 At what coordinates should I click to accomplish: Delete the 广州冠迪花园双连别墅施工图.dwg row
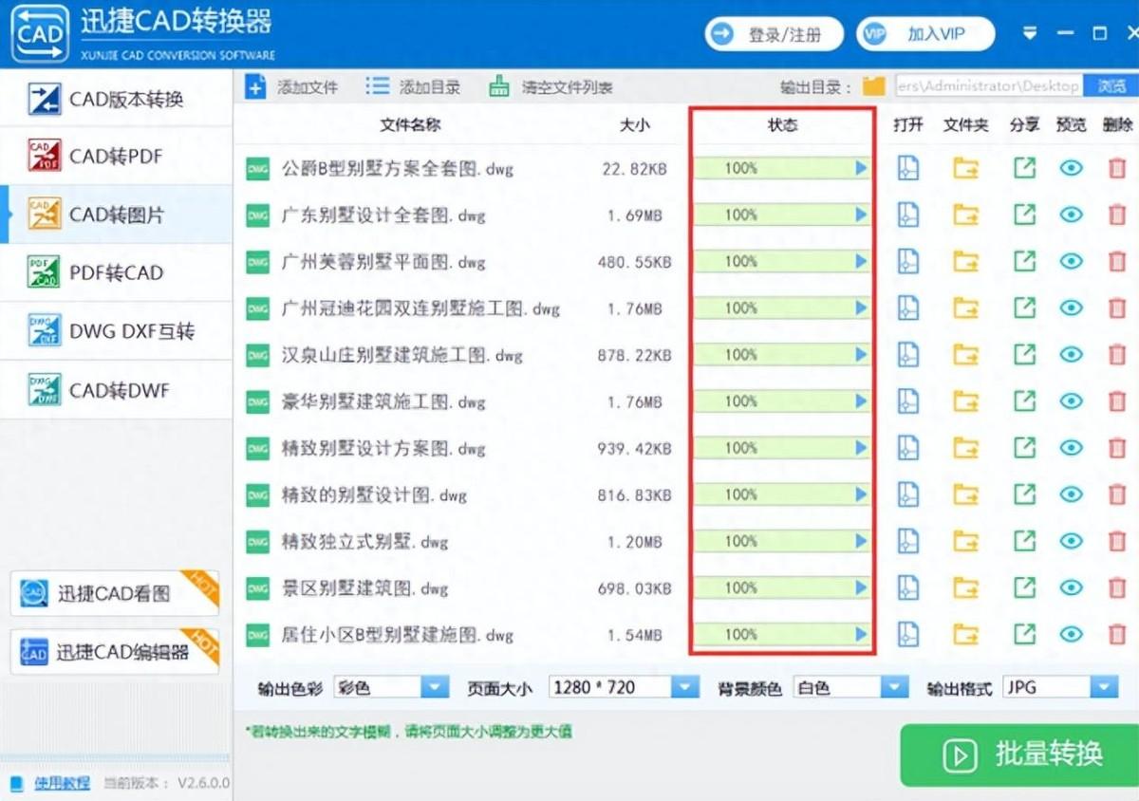1117,308
